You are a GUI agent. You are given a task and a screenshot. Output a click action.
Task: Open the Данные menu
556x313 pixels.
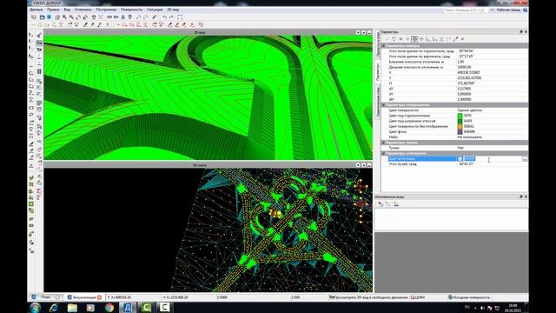[x=36, y=10]
